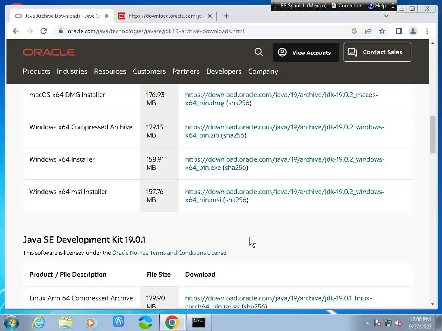Screen dimensions: 442x331
Task: Click the Oracle search magnifier icon
Action: (259, 52)
